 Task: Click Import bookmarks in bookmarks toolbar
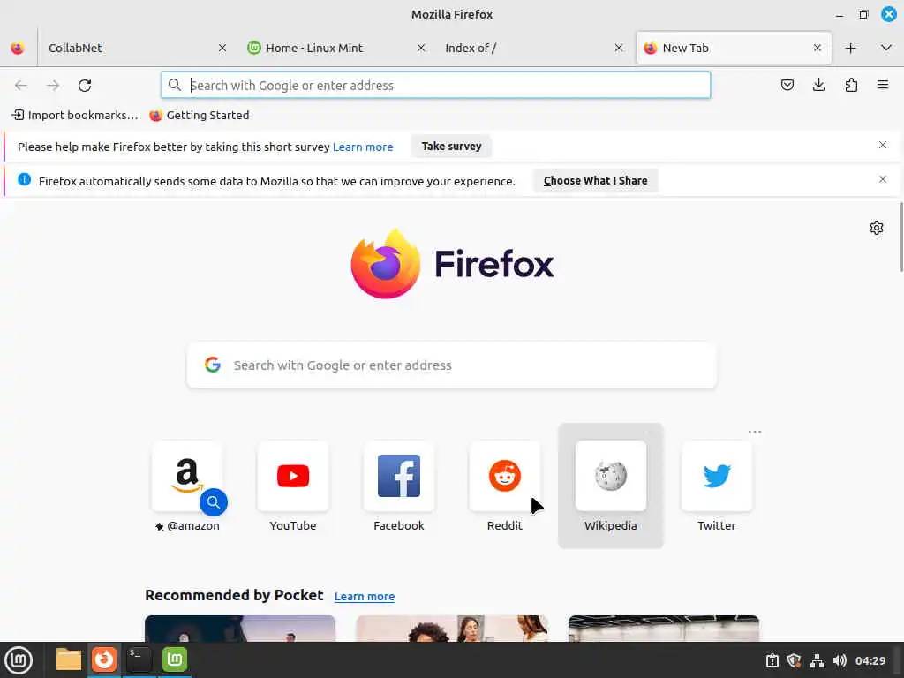(76, 116)
